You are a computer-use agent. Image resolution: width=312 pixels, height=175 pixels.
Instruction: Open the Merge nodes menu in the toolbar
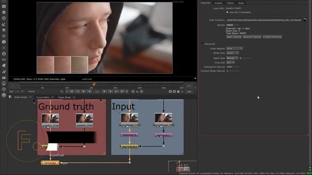coord(4,30)
